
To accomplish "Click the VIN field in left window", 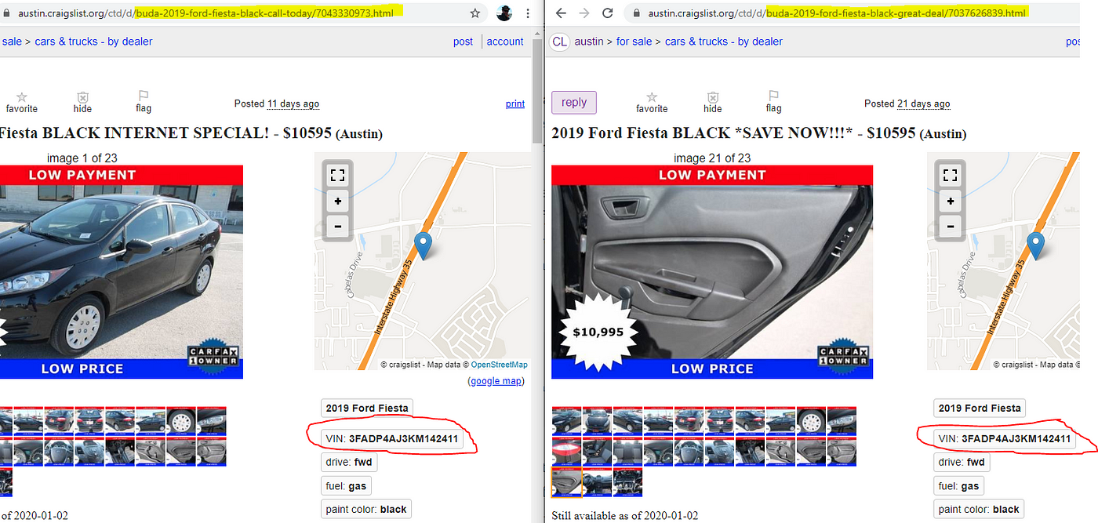I will tap(393, 439).
